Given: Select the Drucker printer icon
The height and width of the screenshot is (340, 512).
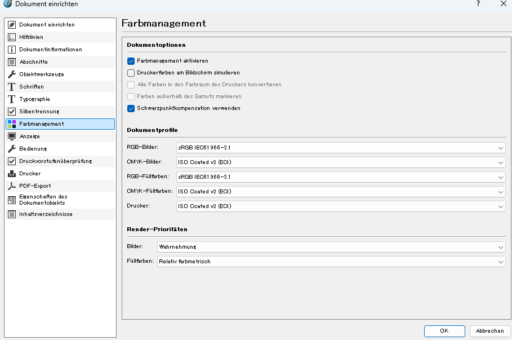Looking at the screenshot, I should point(12,174).
